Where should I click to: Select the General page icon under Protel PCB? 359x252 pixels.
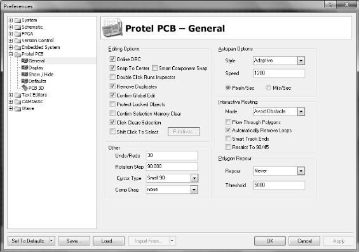click(x=25, y=60)
